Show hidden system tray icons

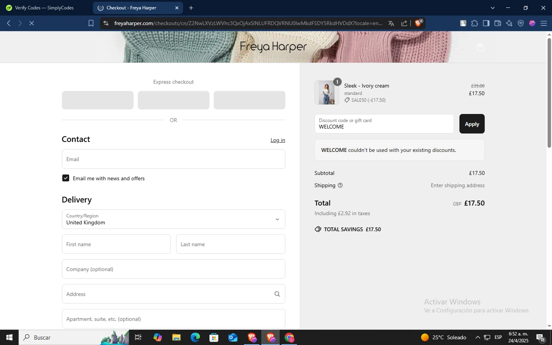coord(477,337)
